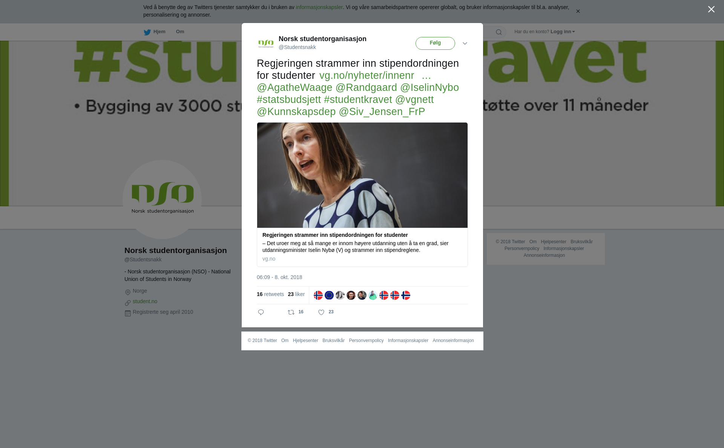
Task: Retweet using the retweet arrows icon
Action: 291,312
